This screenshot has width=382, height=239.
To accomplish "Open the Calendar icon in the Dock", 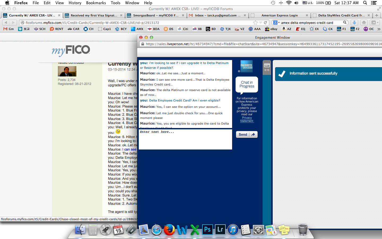I will click(x=118, y=230).
